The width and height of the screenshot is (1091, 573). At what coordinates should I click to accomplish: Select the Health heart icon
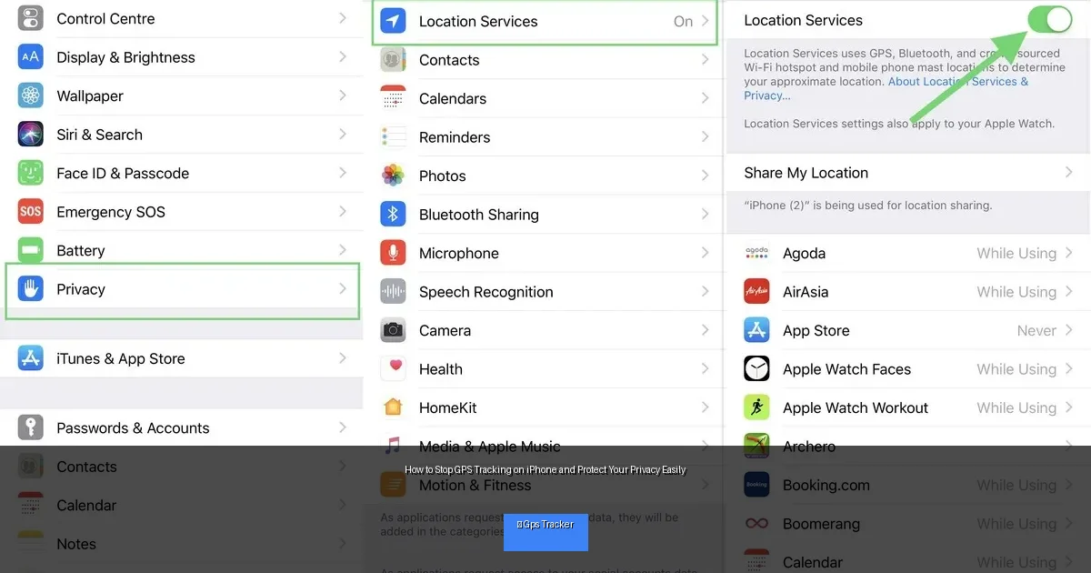[393, 369]
